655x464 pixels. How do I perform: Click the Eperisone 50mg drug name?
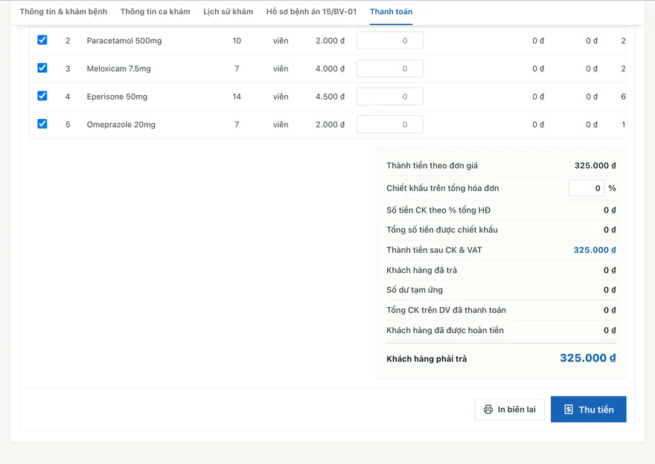(117, 97)
